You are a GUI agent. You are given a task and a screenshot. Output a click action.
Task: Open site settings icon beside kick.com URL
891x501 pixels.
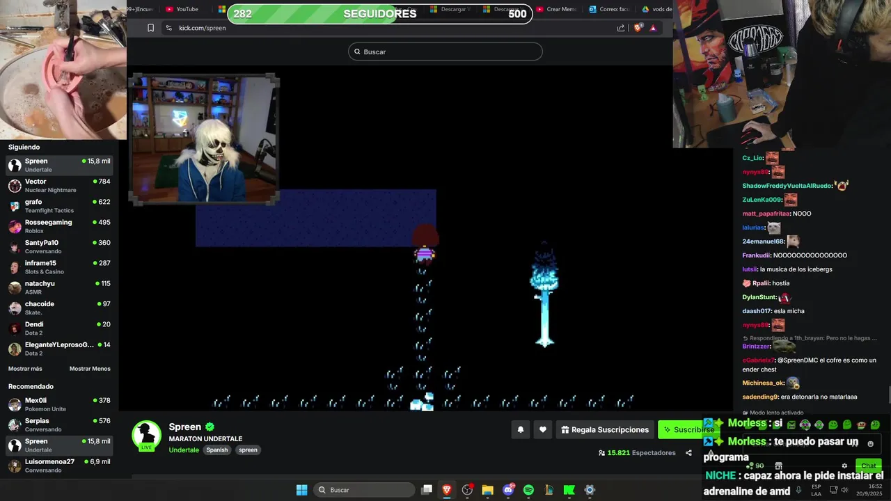point(168,28)
